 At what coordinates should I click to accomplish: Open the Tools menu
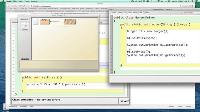tap(27, 1)
